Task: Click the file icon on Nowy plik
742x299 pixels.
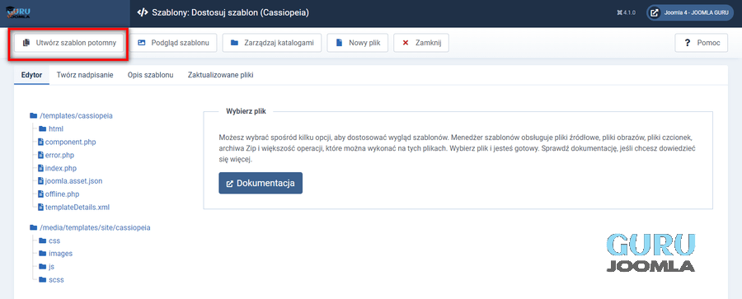Action: [339, 43]
